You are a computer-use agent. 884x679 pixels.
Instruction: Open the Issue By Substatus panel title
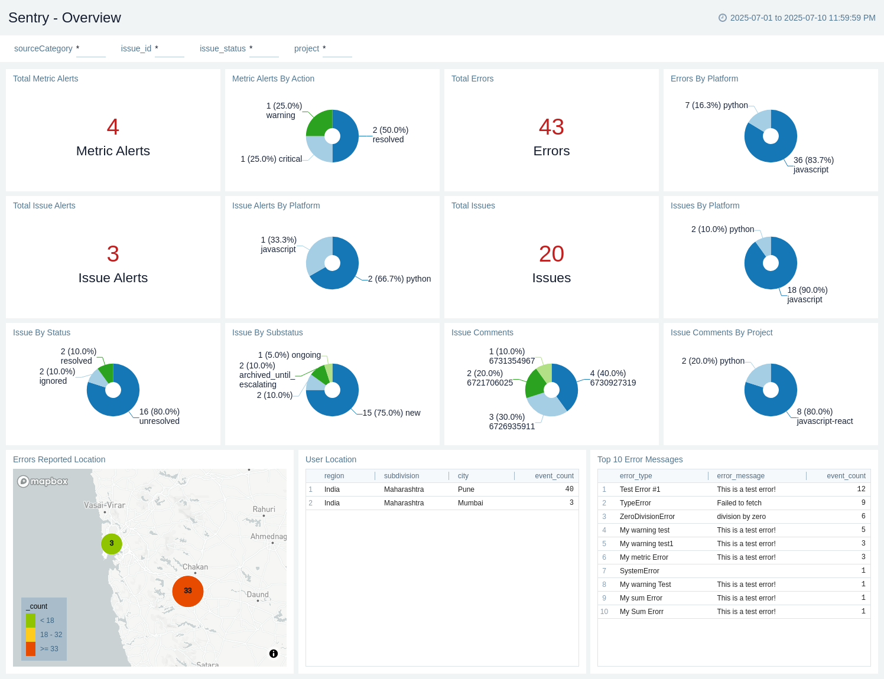[x=268, y=332]
